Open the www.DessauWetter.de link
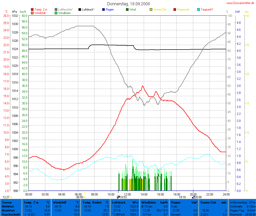The height and width of the screenshot is (216, 256). point(240,3)
